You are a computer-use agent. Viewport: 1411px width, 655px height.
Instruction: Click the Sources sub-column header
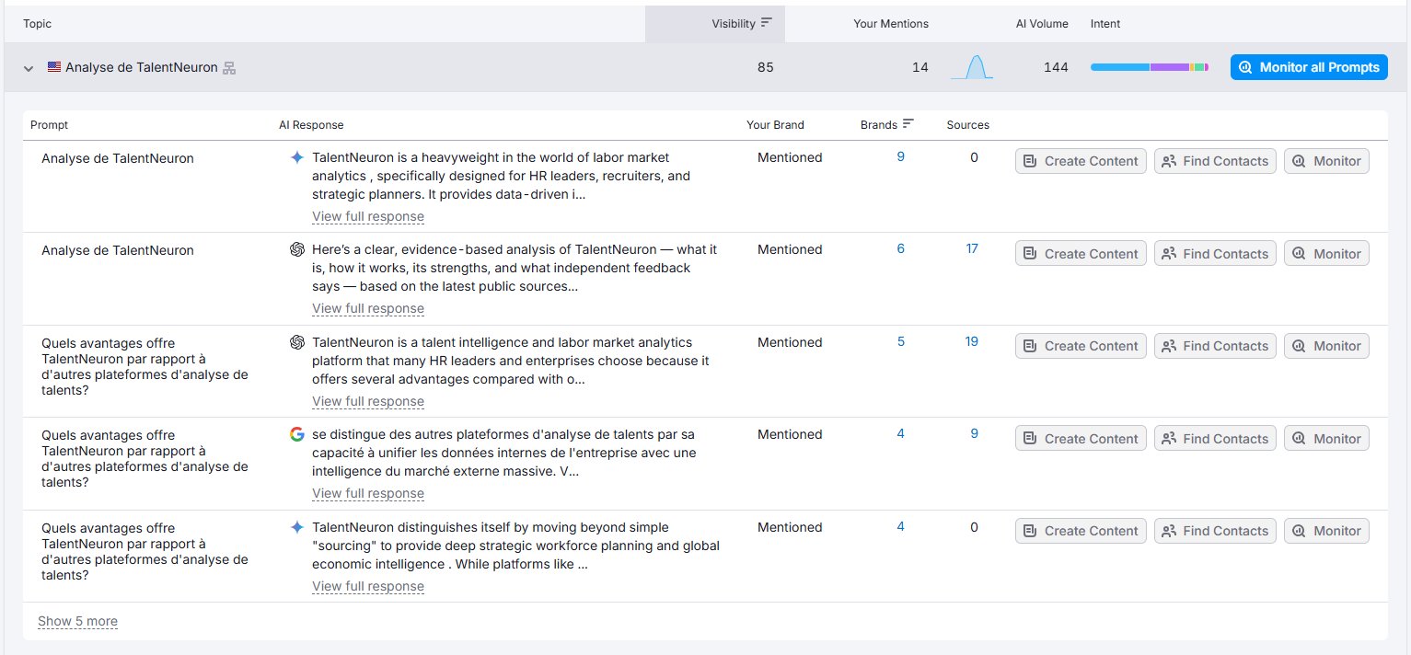coord(967,125)
